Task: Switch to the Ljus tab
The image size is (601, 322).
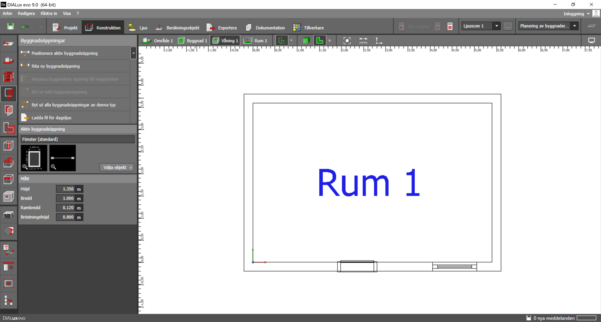Action: pos(138,28)
